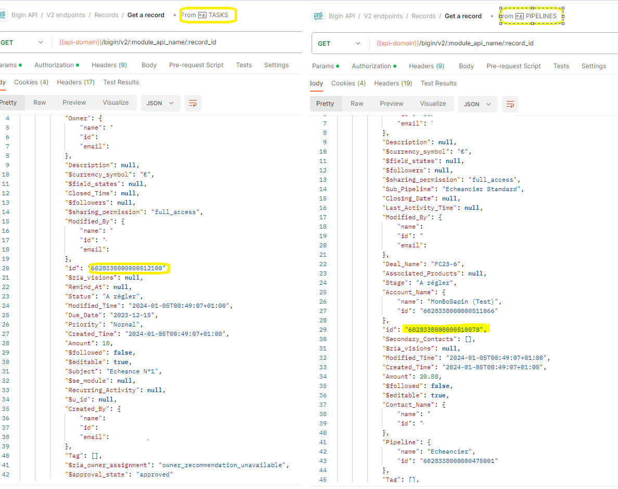Open the Tests tab in the left panel
618x489 pixels.
[243, 65]
